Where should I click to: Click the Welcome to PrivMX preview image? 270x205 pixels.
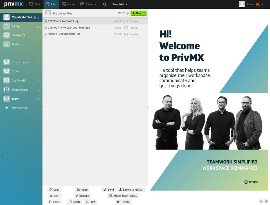[x=209, y=107]
